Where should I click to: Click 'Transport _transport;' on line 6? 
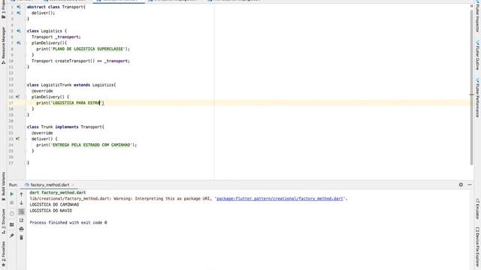(56, 37)
